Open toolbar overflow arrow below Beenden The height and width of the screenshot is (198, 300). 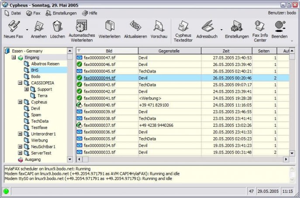pos(292,41)
